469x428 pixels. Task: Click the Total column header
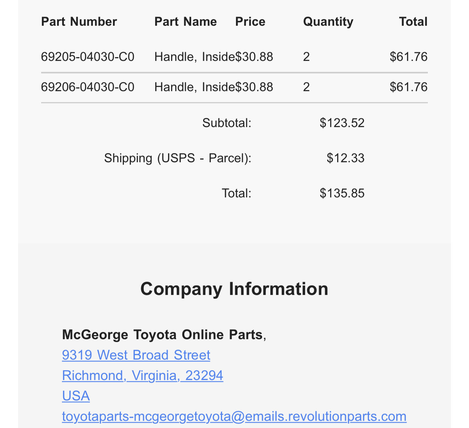click(413, 22)
